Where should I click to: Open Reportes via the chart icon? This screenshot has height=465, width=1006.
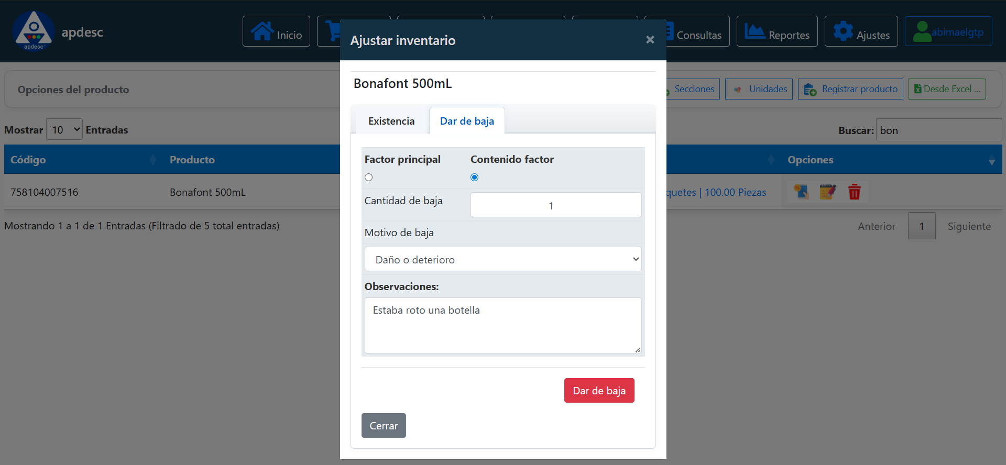pyautogui.click(x=754, y=31)
